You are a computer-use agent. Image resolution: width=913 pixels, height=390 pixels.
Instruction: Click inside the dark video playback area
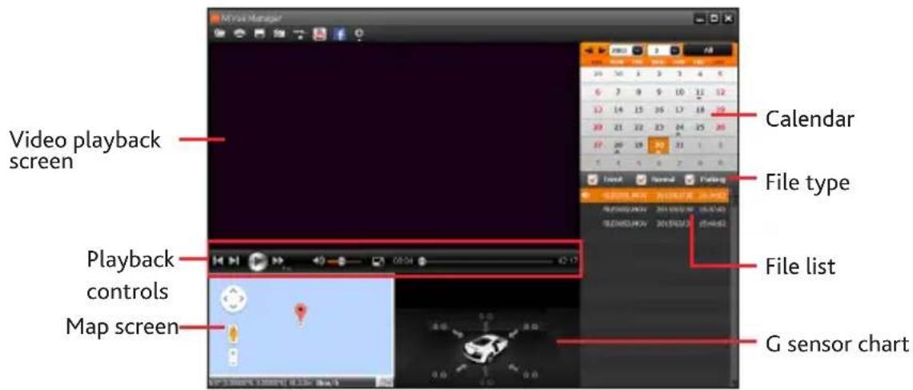(x=393, y=139)
